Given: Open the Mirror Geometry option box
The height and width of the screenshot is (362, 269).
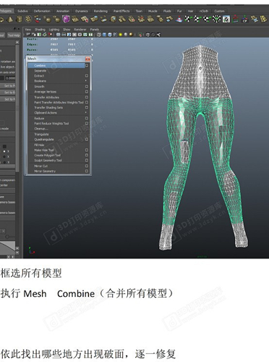Looking at the screenshot, I should coord(87,171).
